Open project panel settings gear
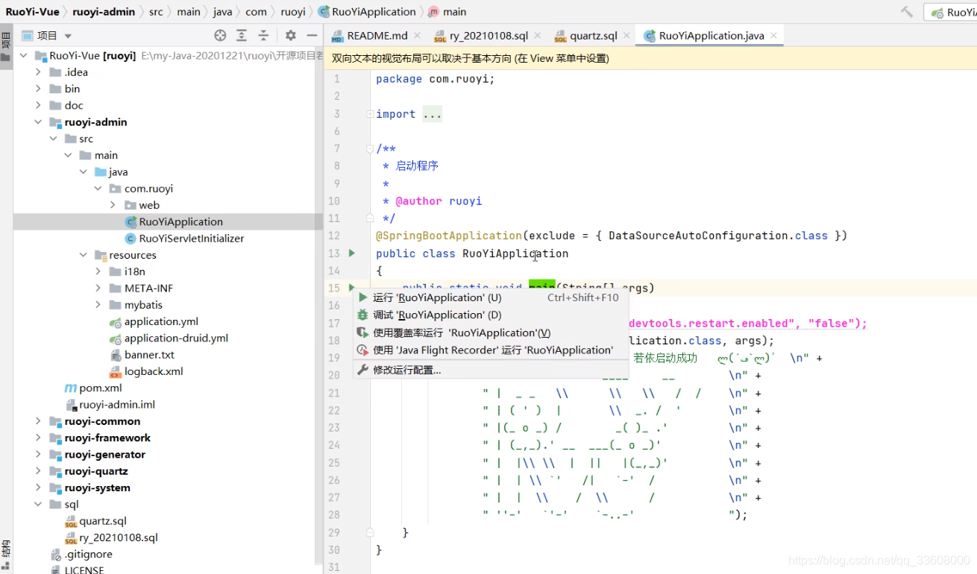977x574 pixels. click(291, 35)
